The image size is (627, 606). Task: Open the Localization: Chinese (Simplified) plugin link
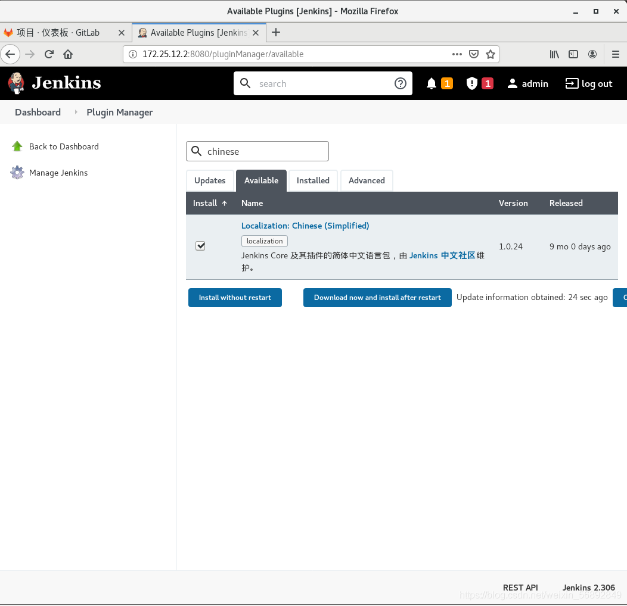tap(305, 226)
